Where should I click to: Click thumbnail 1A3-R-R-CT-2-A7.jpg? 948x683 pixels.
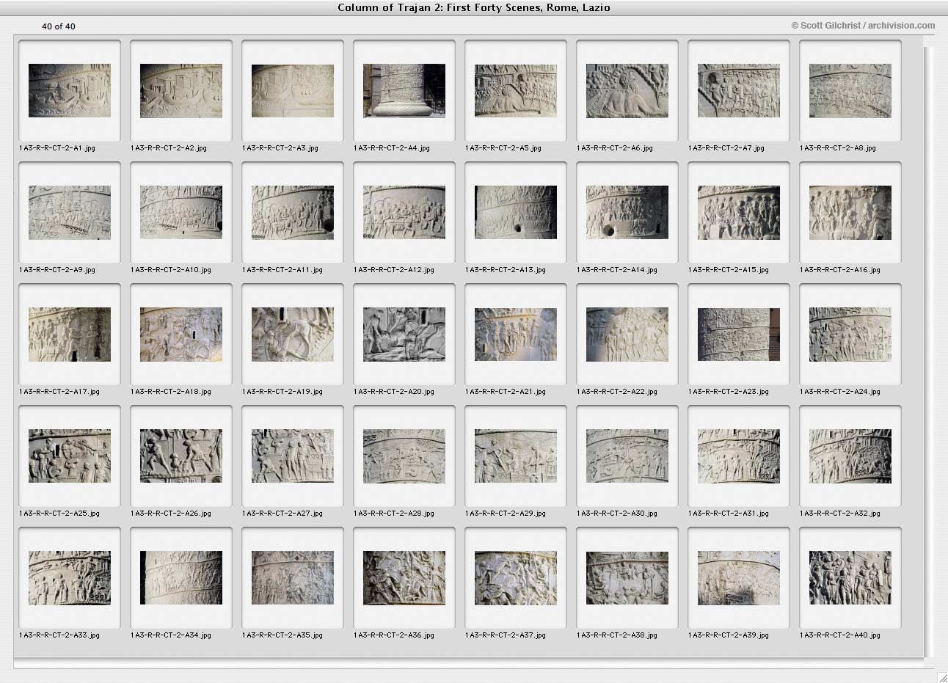(x=739, y=90)
